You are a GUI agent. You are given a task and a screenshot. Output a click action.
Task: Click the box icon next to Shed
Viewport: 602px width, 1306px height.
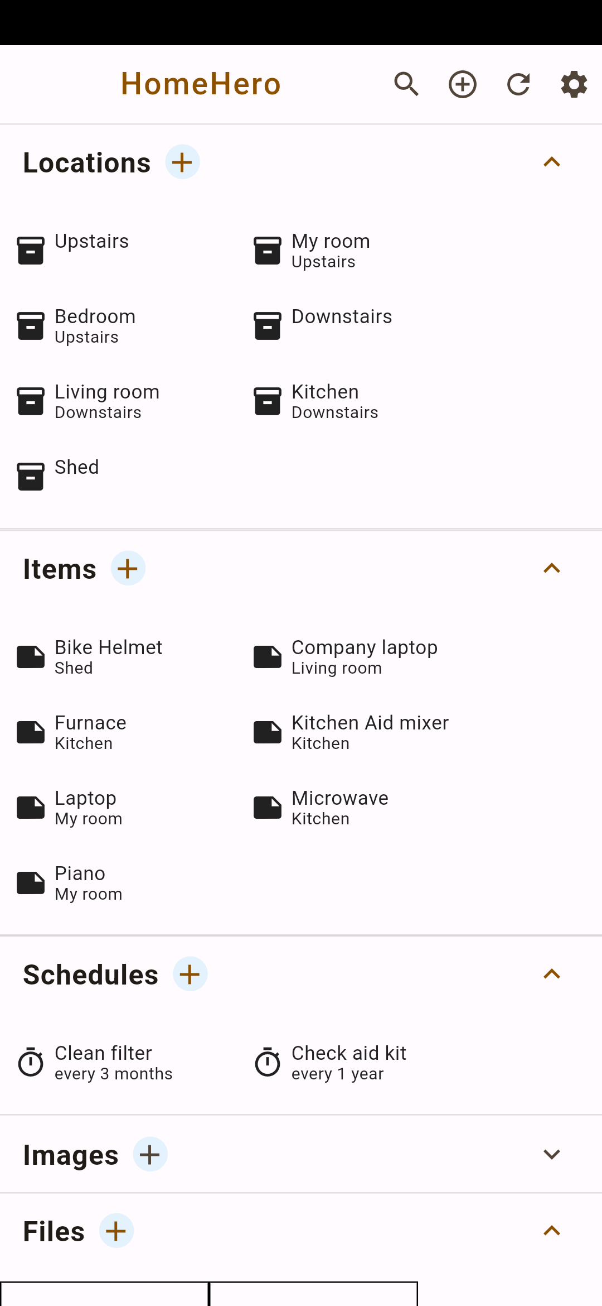click(x=31, y=476)
